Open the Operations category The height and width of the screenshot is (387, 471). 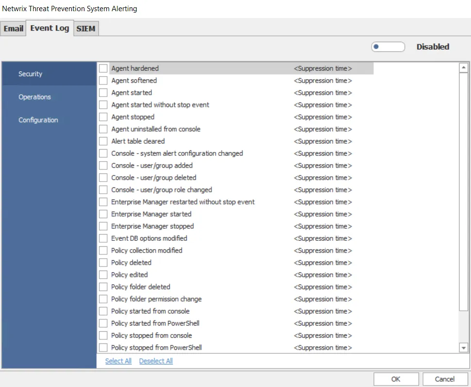coord(34,97)
